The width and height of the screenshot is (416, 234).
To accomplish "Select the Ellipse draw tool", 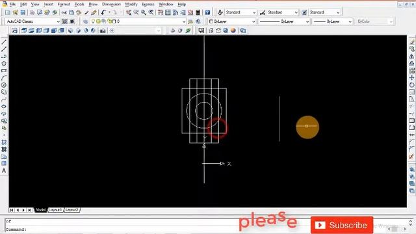I will [4, 107].
